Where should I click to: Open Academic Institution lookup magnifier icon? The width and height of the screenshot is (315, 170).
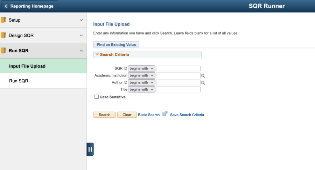tap(203, 76)
